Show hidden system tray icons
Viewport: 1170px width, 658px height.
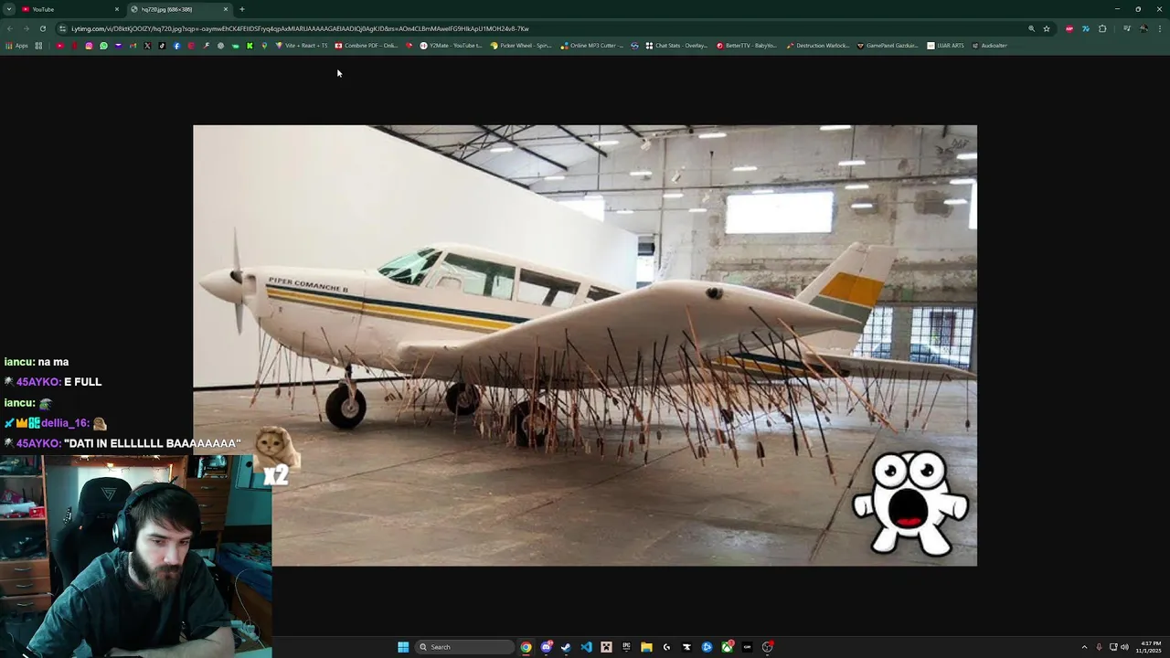[x=1085, y=647]
